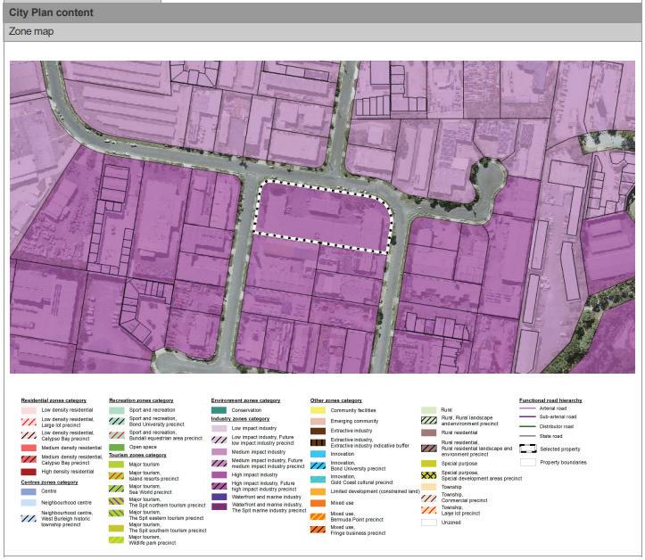Click the Innovation plain cyan swatch
Image resolution: width=645 pixels, height=560 pixels.
pos(318,455)
